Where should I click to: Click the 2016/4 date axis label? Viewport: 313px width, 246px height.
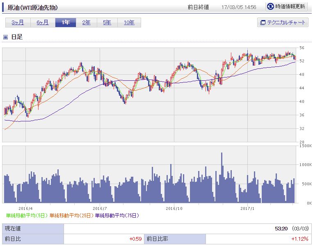pos(25,209)
